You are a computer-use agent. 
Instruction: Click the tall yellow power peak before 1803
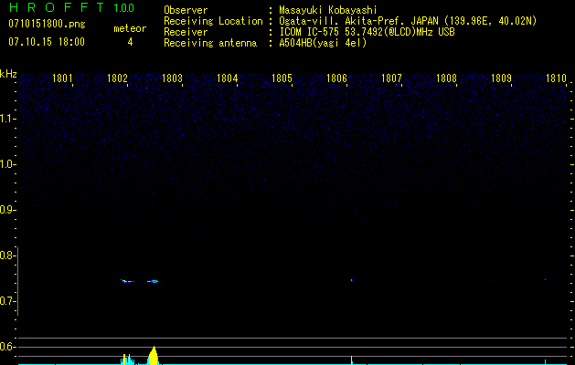point(154,355)
